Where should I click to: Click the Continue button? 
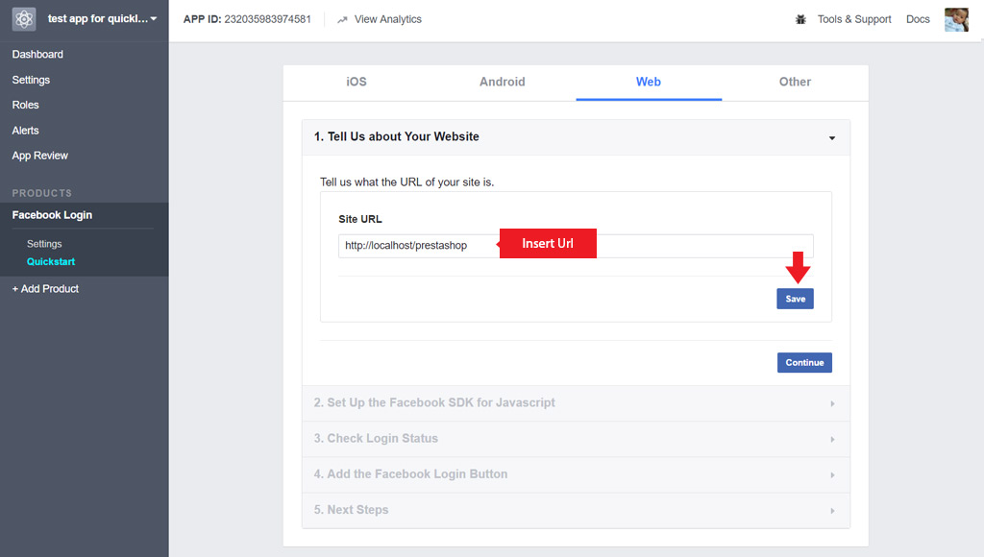click(804, 363)
